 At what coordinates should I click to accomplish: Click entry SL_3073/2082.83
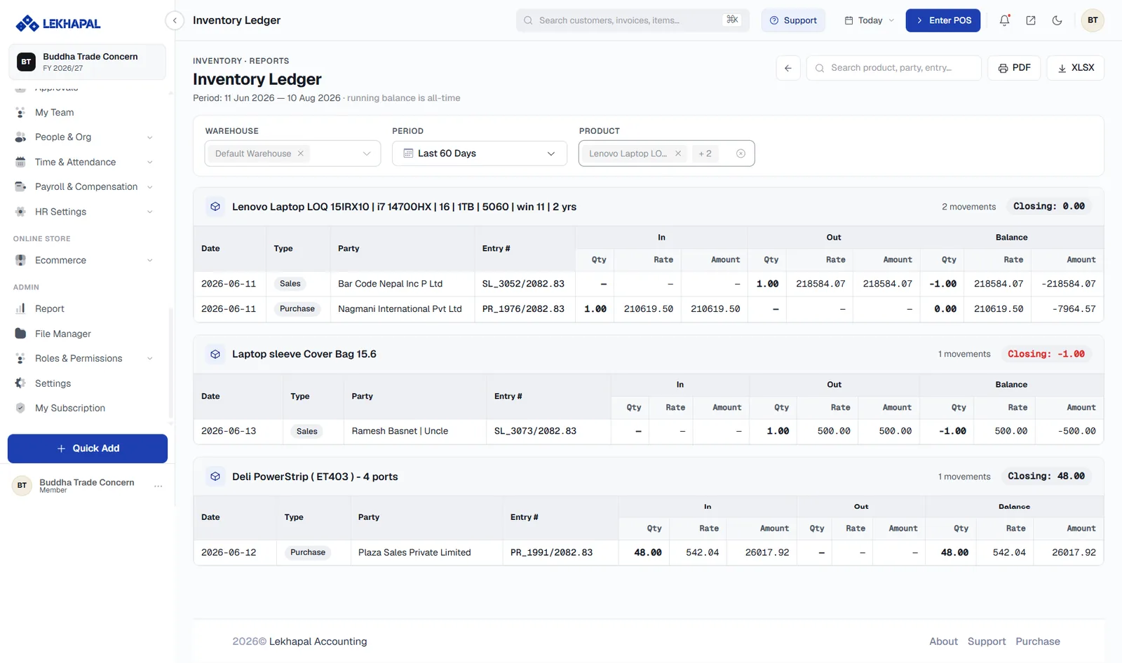[x=535, y=431]
